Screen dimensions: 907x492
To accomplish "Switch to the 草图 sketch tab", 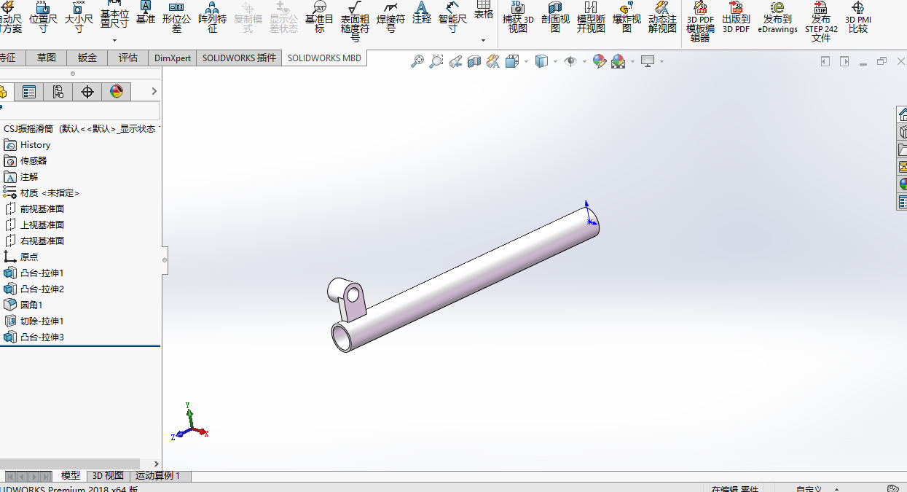I will (47, 58).
